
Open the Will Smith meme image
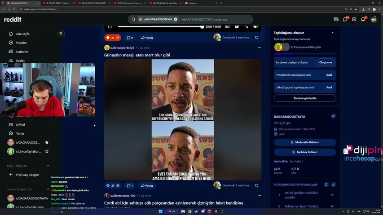(x=183, y=120)
